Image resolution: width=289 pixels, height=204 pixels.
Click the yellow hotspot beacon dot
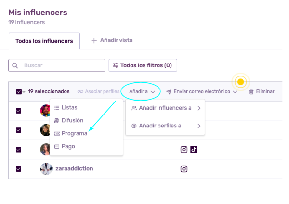(x=240, y=82)
